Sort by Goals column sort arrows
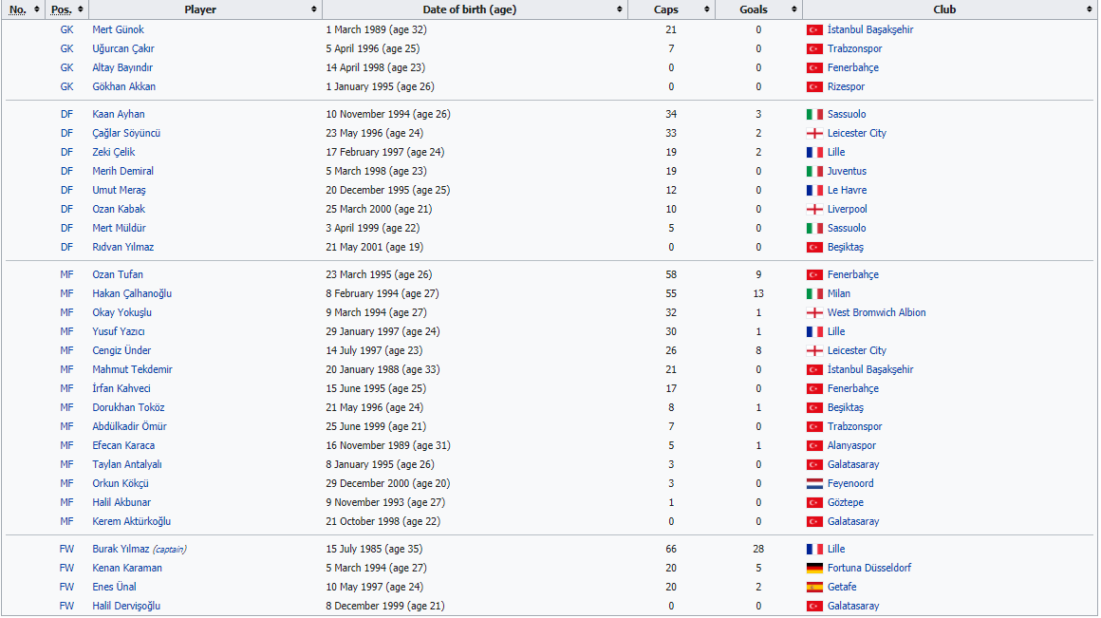1101x618 pixels. (x=794, y=9)
